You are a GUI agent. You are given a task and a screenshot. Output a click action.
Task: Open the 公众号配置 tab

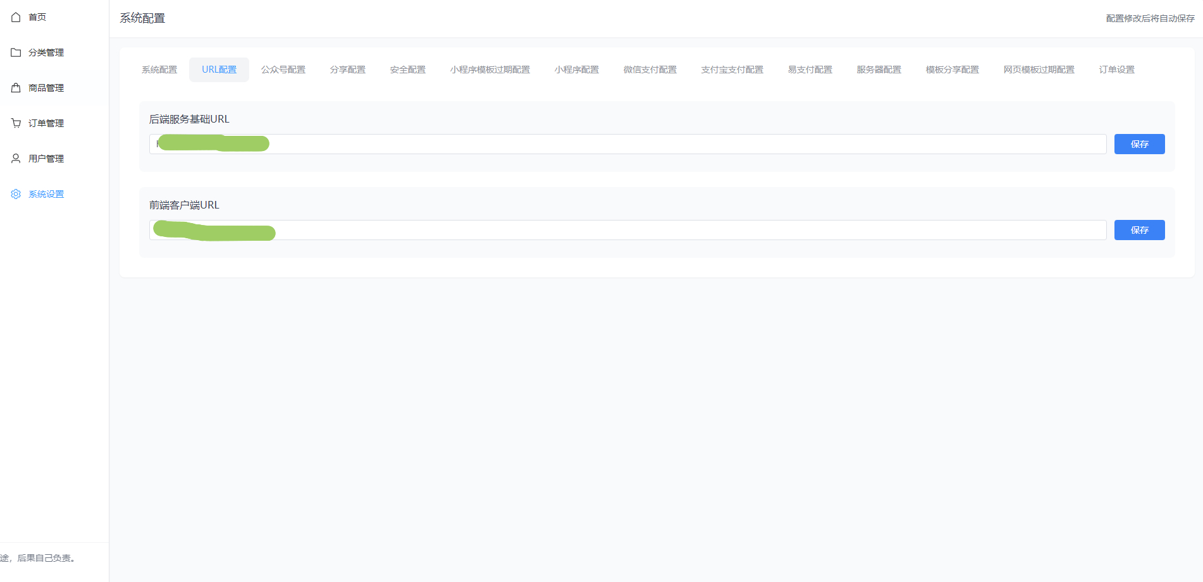pyautogui.click(x=283, y=70)
